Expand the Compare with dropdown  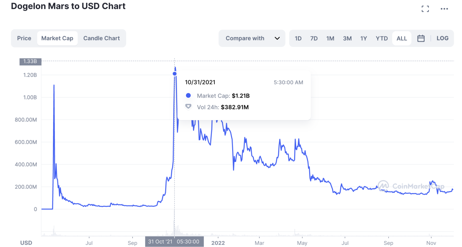[245, 38]
